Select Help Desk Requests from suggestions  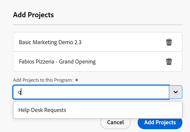click(42, 110)
